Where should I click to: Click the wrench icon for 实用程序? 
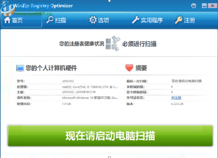coord(136,20)
